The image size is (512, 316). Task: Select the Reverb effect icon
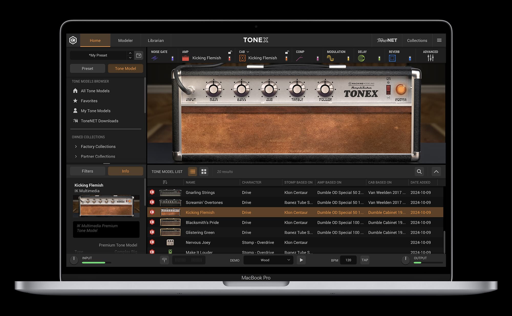pos(393,58)
